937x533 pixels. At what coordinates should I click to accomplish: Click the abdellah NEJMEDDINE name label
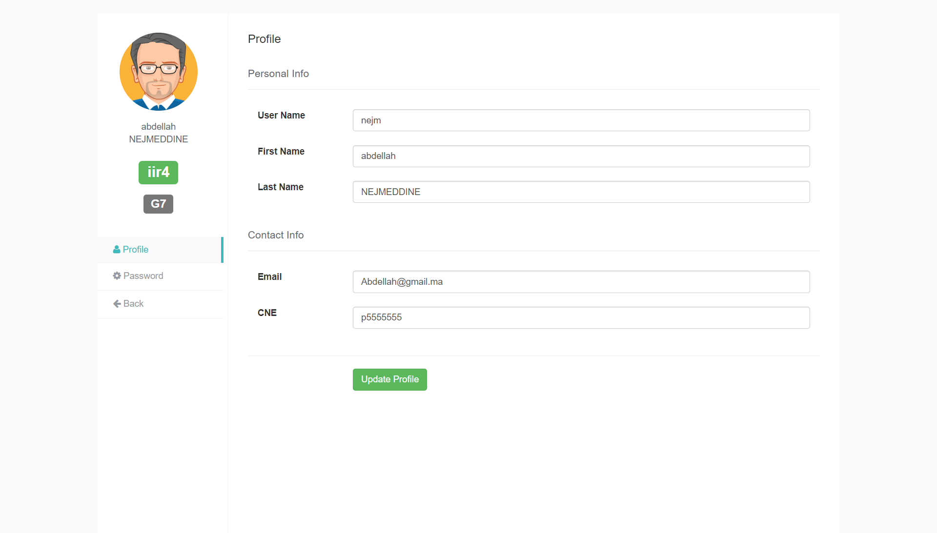click(158, 133)
